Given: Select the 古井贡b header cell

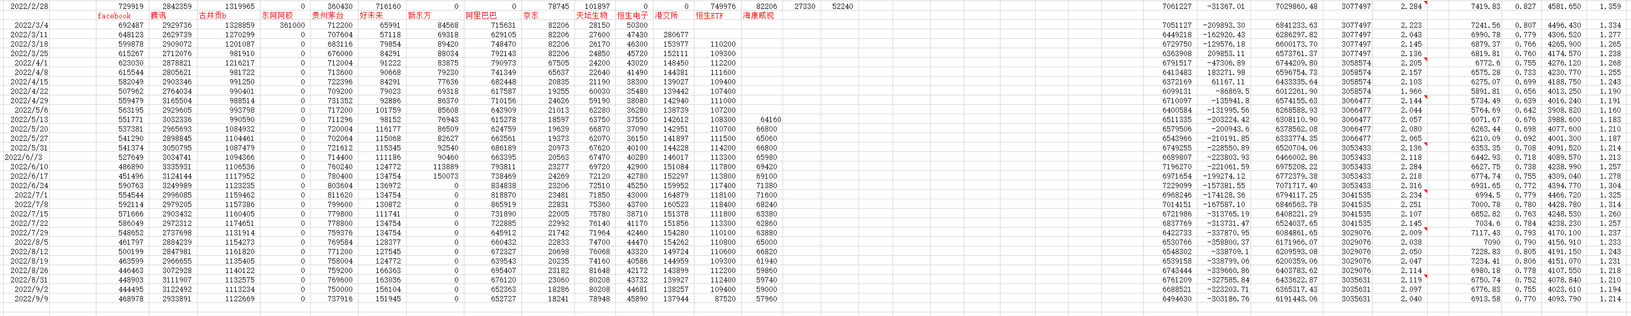Looking at the screenshot, I should click(228, 16).
